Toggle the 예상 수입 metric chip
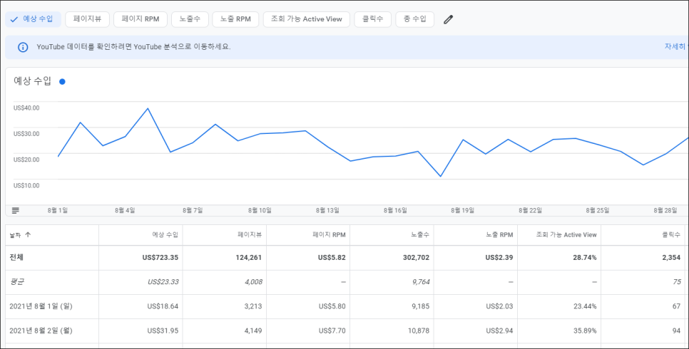Image resolution: width=689 pixels, height=349 pixels. coord(33,19)
